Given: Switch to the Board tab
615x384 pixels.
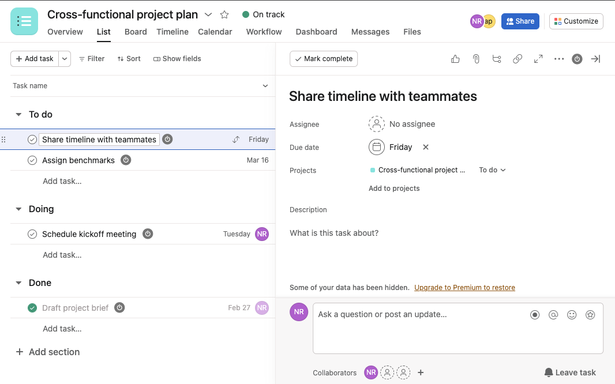Looking at the screenshot, I should pyautogui.click(x=136, y=32).
